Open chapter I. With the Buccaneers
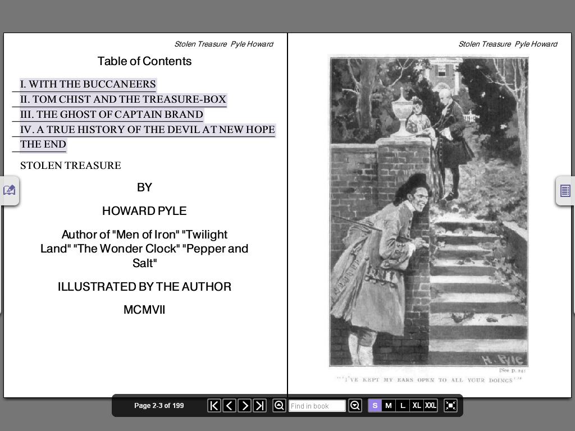 (88, 84)
